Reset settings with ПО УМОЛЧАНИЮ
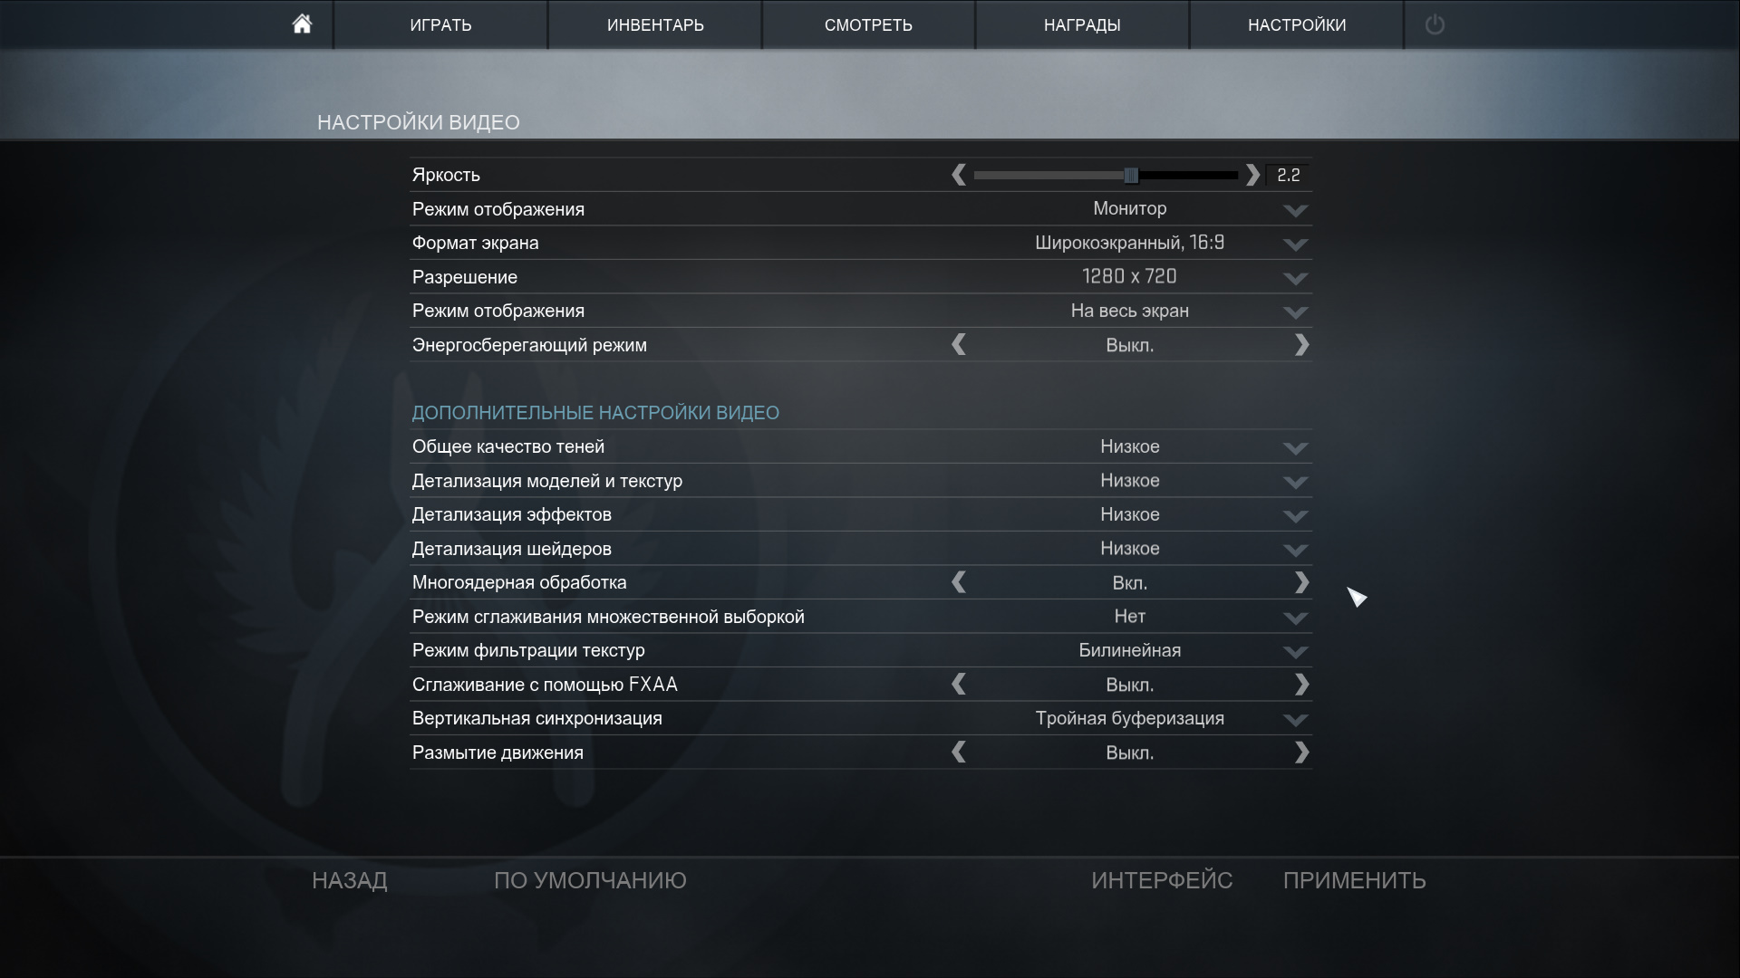 (x=590, y=880)
